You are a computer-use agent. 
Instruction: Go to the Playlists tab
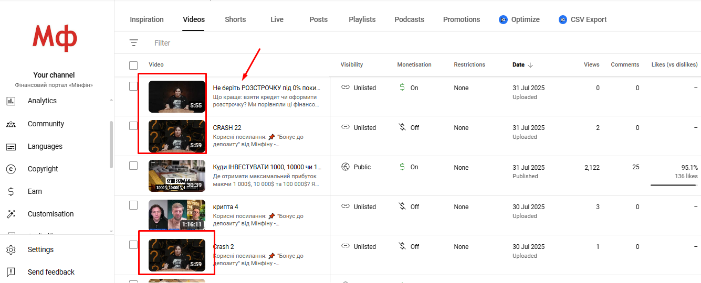[x=362, y=19]
